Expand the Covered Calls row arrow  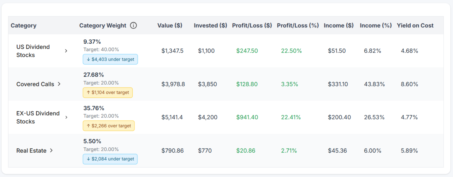[59, 84]
